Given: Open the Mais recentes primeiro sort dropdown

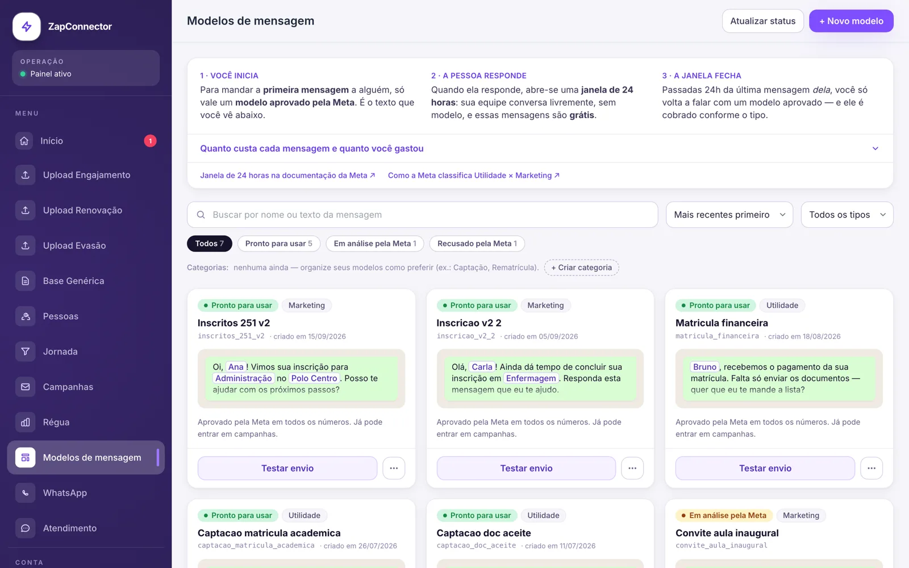Looking at the screenshot, I should [x=729, y=215].
